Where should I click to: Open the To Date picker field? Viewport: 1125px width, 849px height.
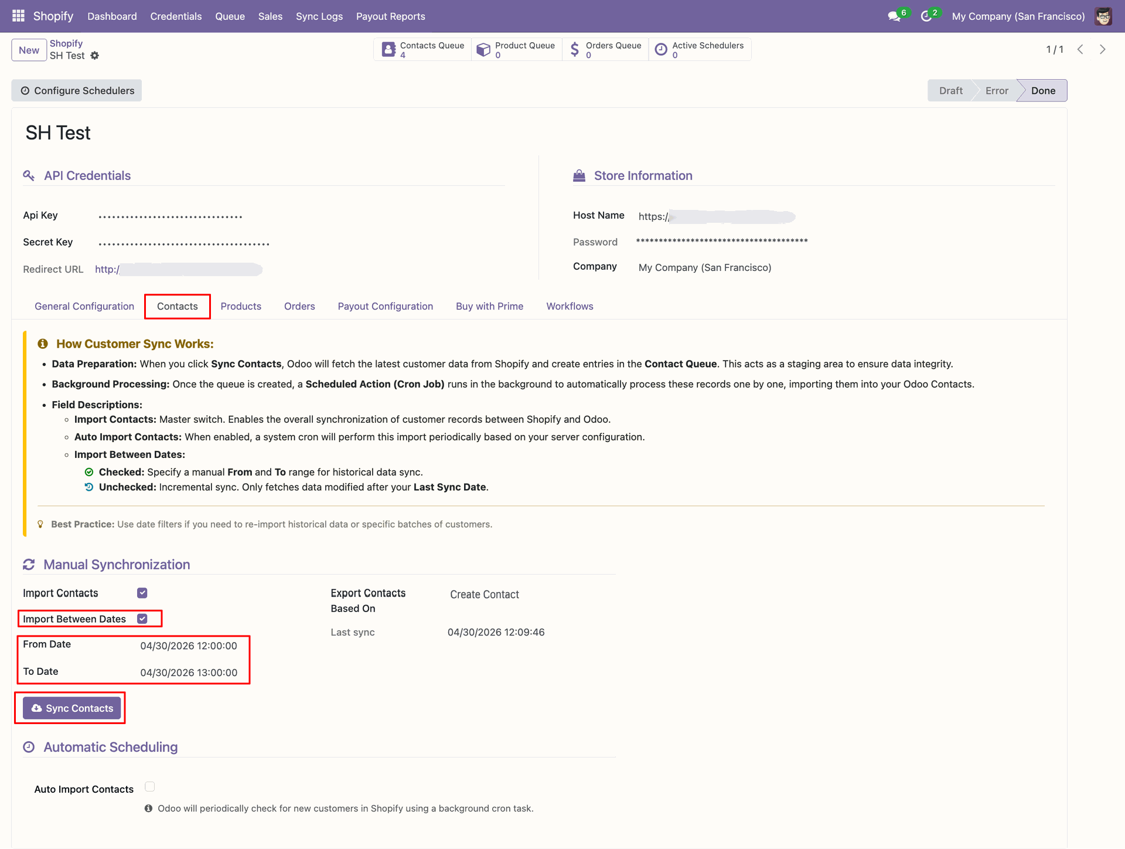[189, 673]
